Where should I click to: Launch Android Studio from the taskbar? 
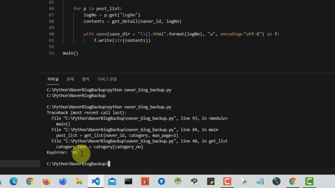point(178,181)
